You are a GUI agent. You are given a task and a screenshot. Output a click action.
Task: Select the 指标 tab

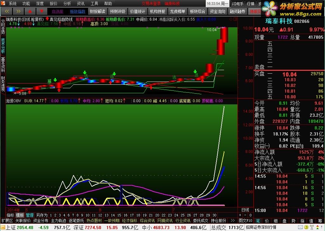[x=10, y=215]
